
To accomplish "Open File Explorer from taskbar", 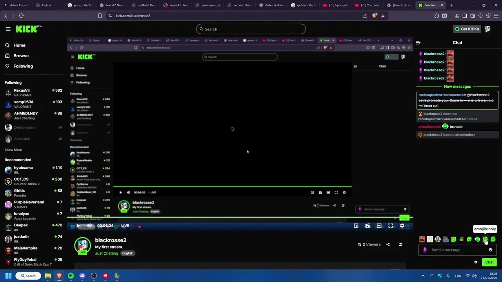I will click(x=47, y=276).
